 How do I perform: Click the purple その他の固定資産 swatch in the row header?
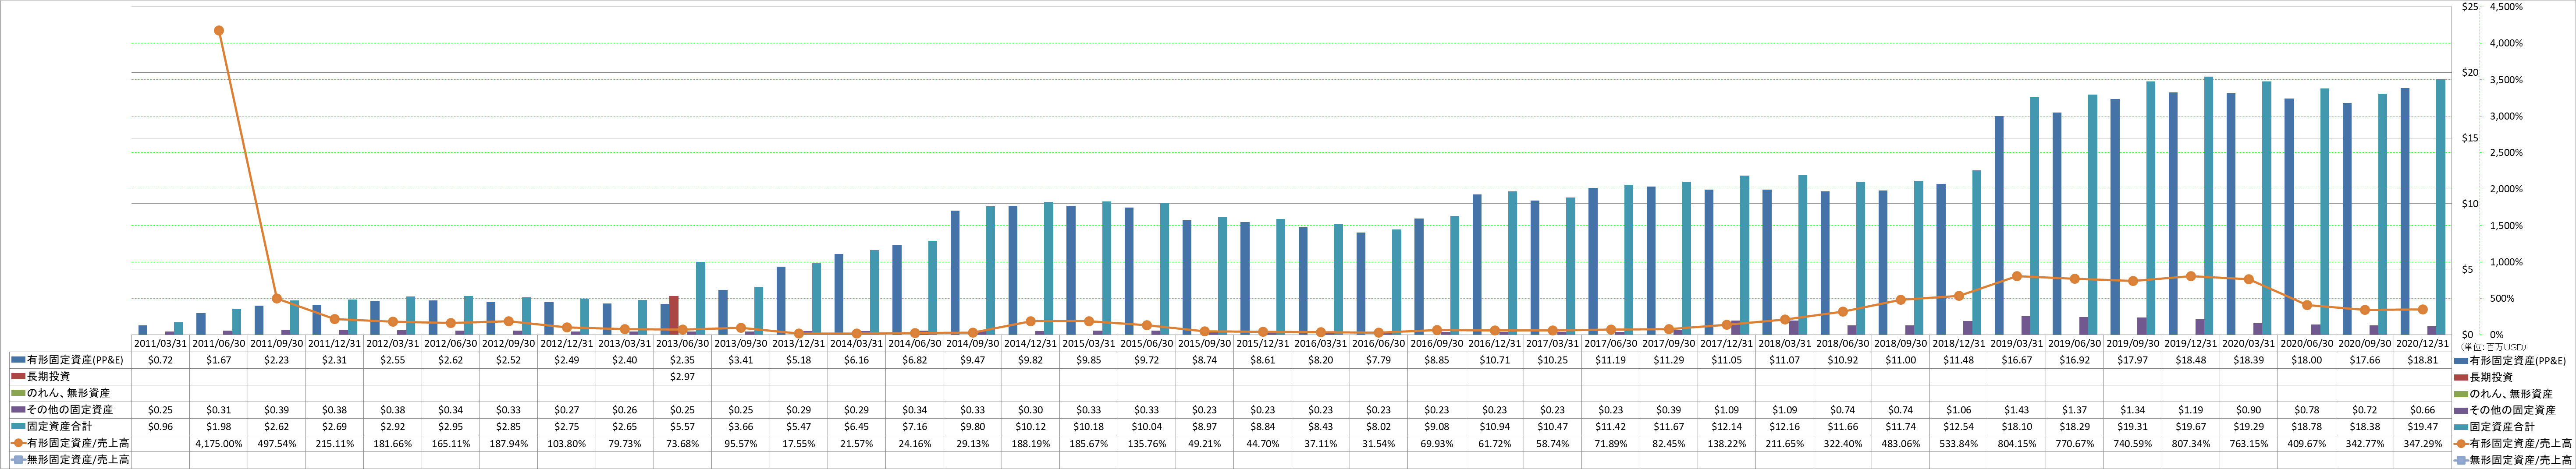coord(19,410)
